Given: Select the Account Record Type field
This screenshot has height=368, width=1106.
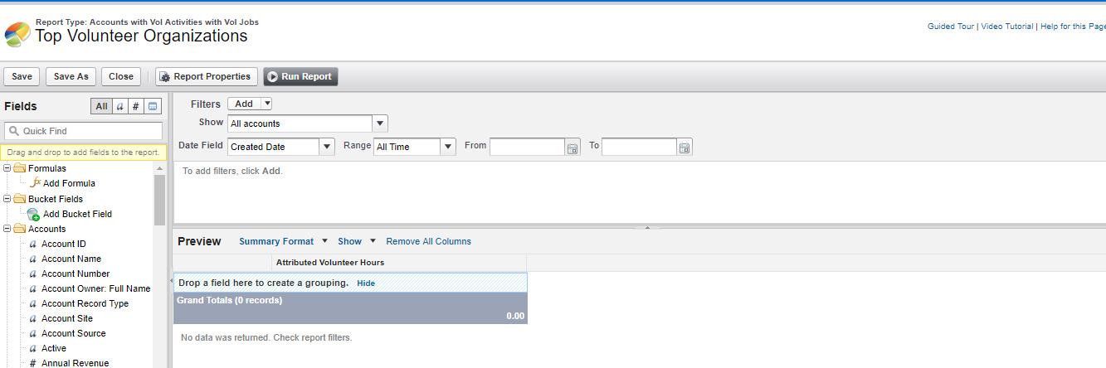Looking at the screenshot, I should click(85, 303).
